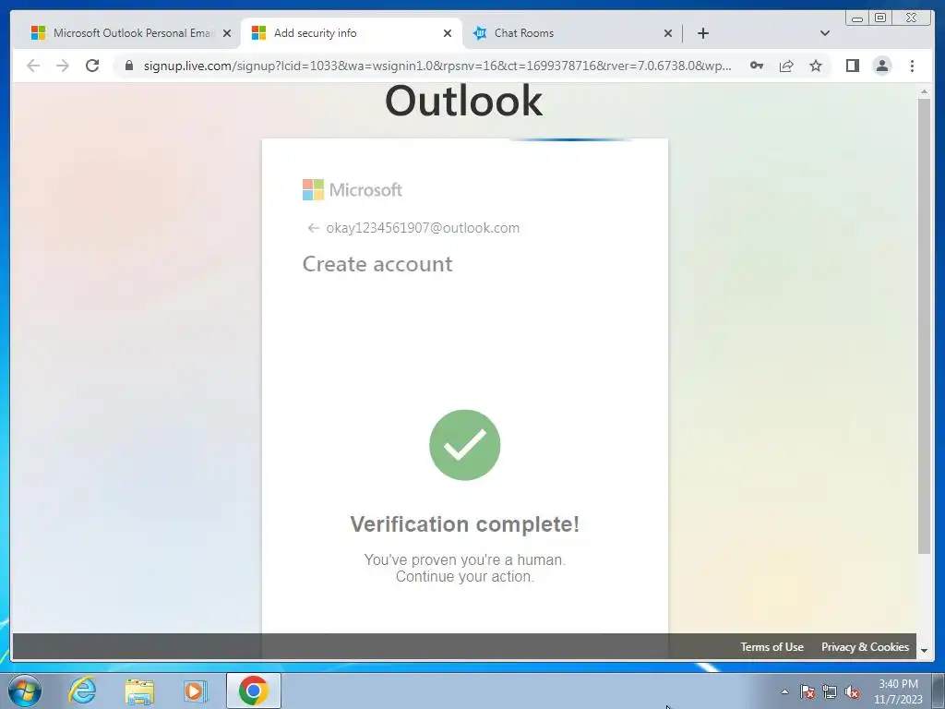945x709 pixels.
Task: Click the Chrome taskbar button
Action: (x=254, y=691)
